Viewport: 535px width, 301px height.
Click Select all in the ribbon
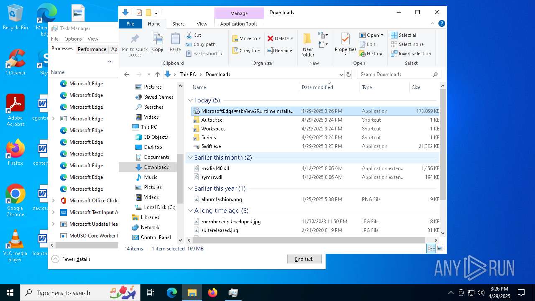[x=404, y=35]
